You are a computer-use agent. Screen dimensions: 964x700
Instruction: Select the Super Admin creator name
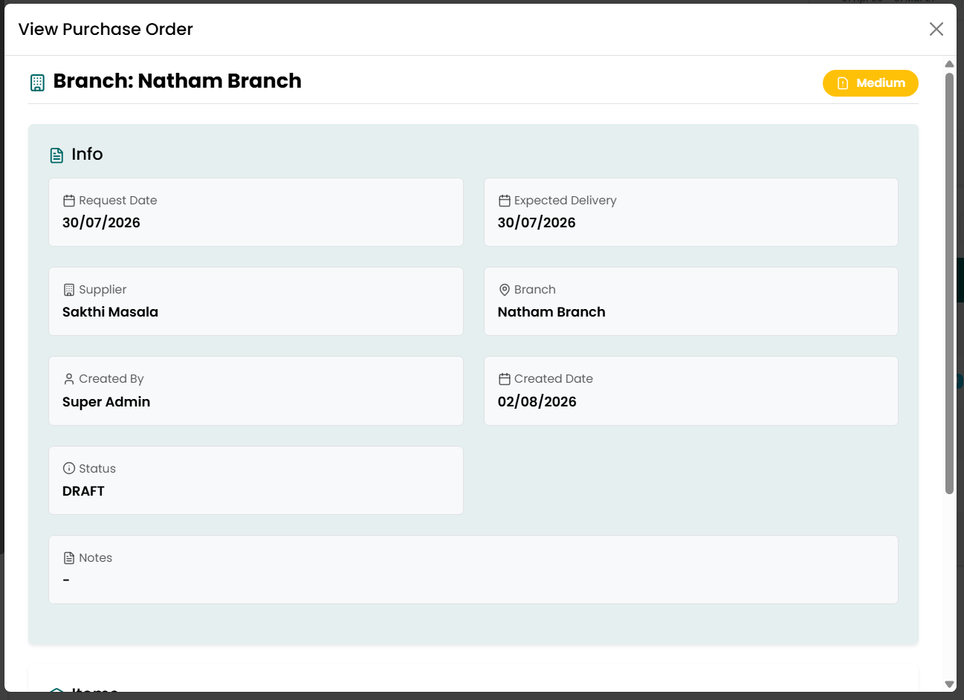106,402
